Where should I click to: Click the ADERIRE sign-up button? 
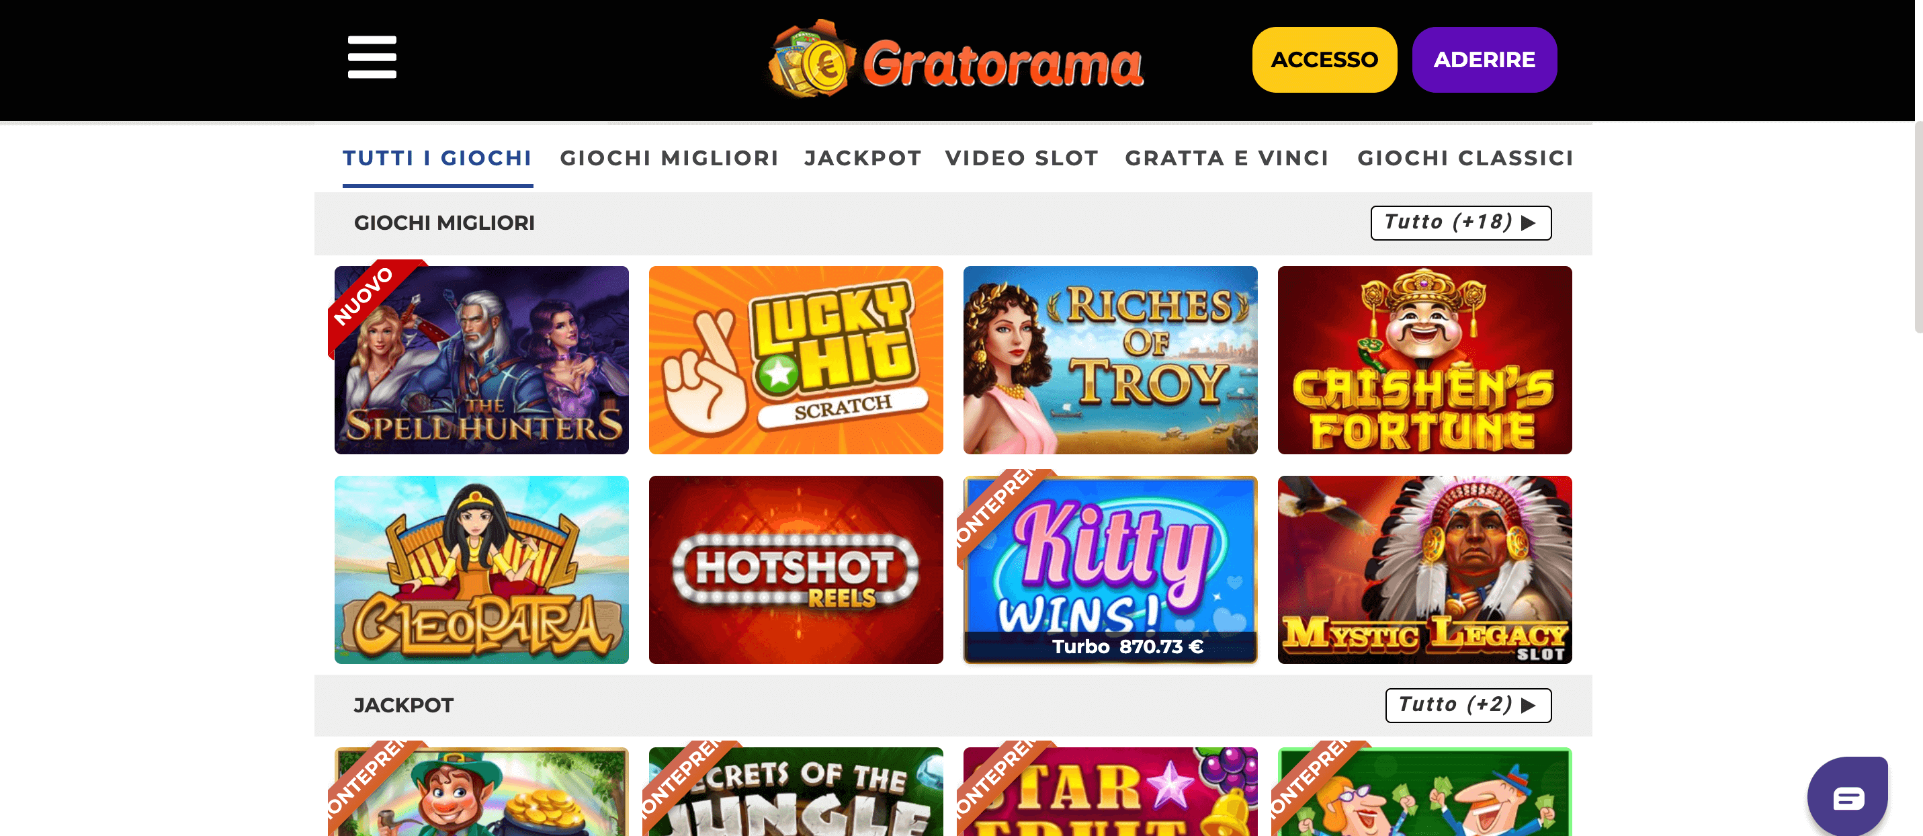[1484, 60]
